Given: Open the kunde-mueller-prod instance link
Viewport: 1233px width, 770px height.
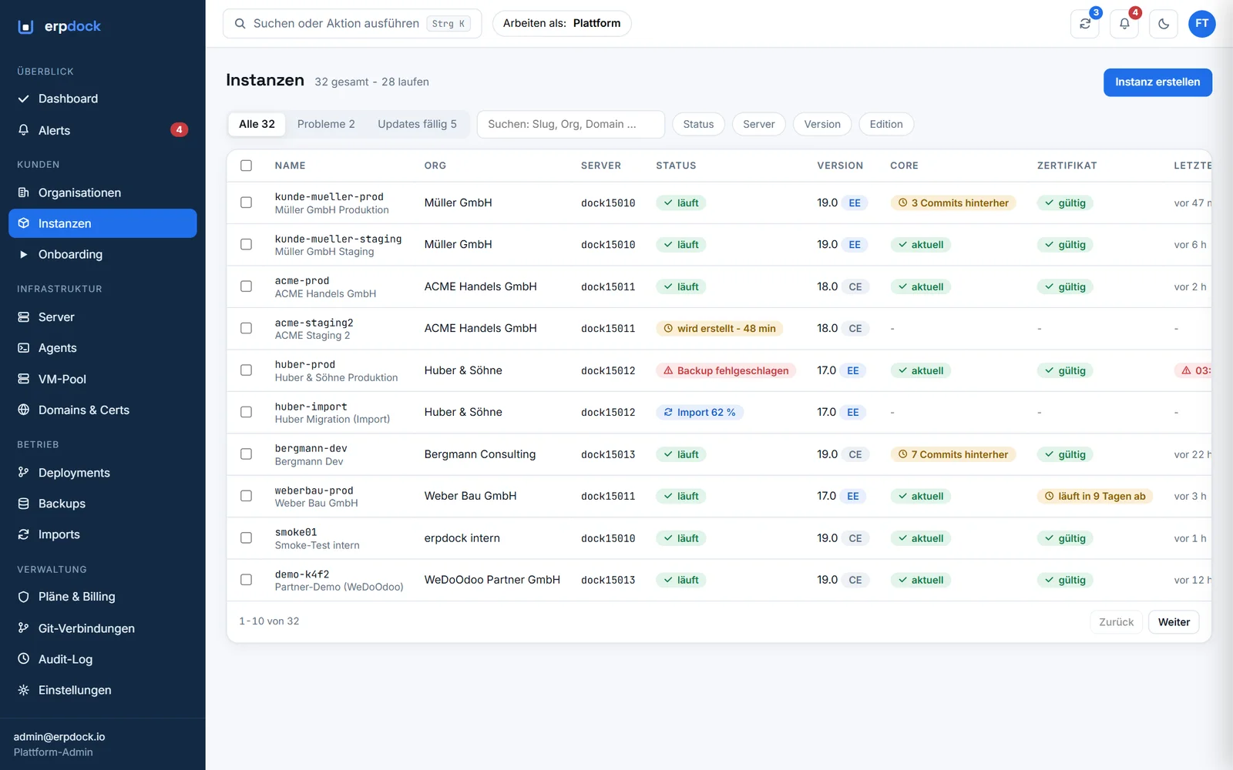Looking at the screenshot, I should pyautogui.click(x=329, y=197).
